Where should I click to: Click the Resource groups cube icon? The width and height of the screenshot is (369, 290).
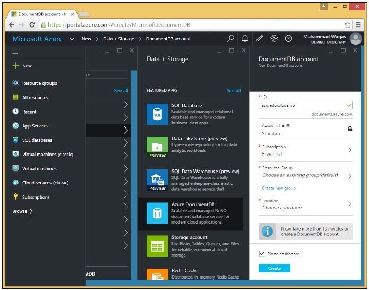click(x=15, y=83)
